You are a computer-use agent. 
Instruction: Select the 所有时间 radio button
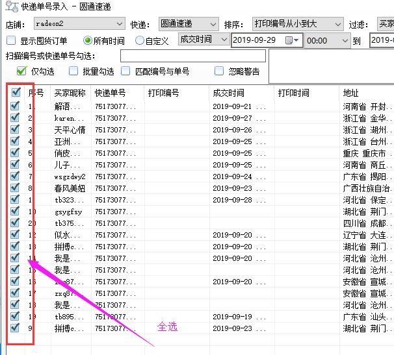coord(88,40)
